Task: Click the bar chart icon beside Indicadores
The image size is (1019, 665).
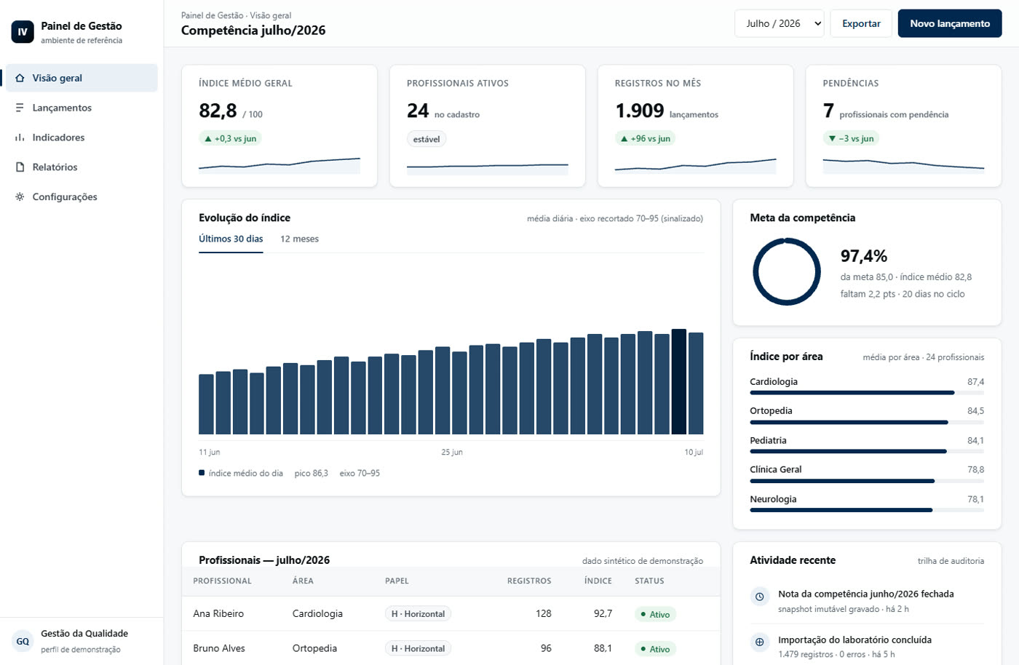Action: pyautogui.click(x=20, y=138)
